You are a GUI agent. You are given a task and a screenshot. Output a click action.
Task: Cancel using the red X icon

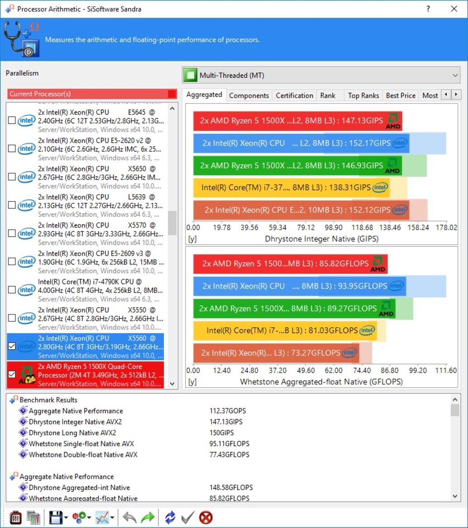click(x=206, y=518)
